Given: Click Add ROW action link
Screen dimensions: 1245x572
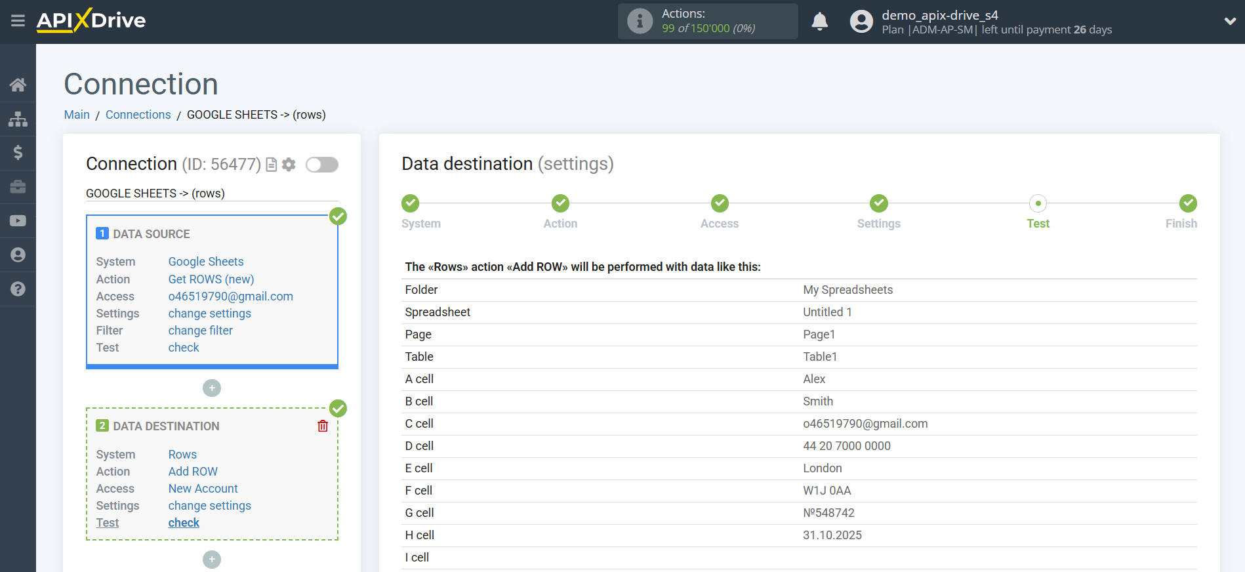Looking at the screenshot, I should (x=193, y=472).
